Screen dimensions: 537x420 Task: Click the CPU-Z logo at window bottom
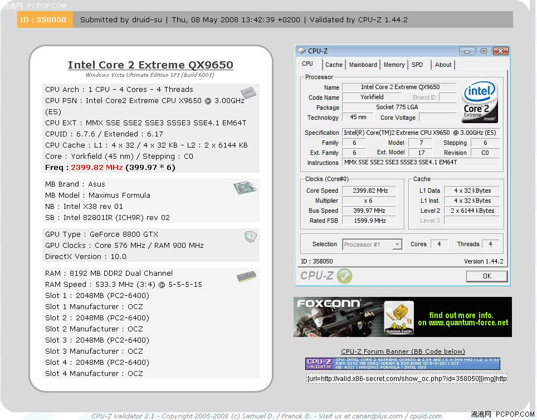[x=316, y=276]
